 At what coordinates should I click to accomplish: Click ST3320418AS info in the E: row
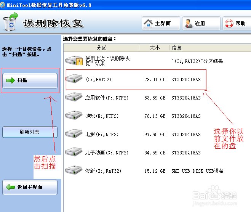point(186,116)
